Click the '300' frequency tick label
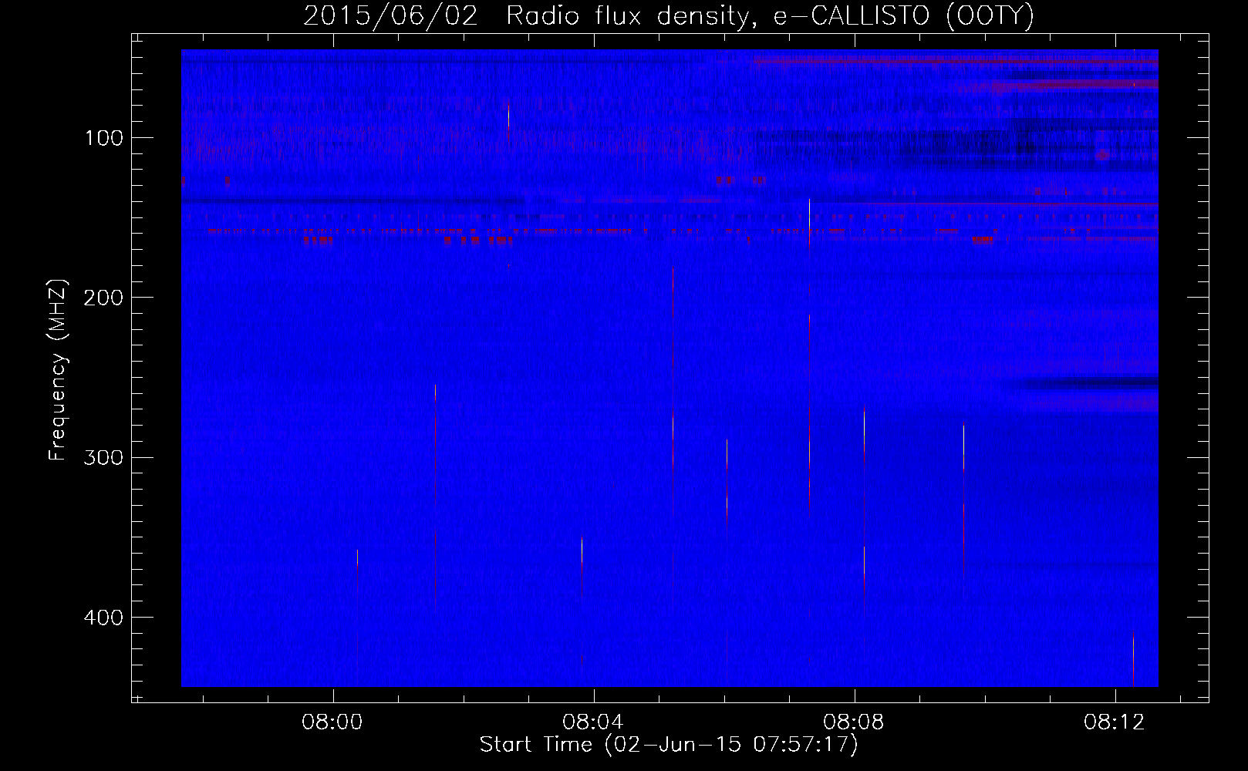 point(103,457)
